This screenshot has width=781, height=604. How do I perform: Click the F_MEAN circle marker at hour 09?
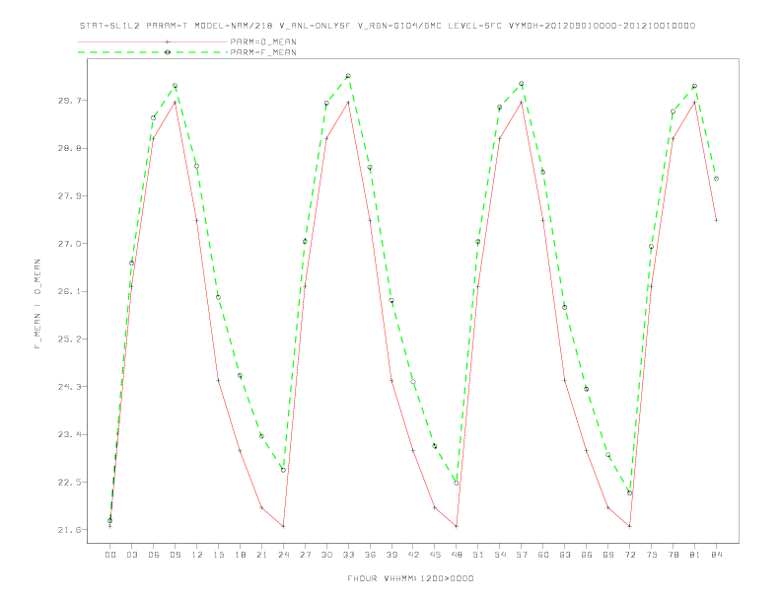(175, 86)
